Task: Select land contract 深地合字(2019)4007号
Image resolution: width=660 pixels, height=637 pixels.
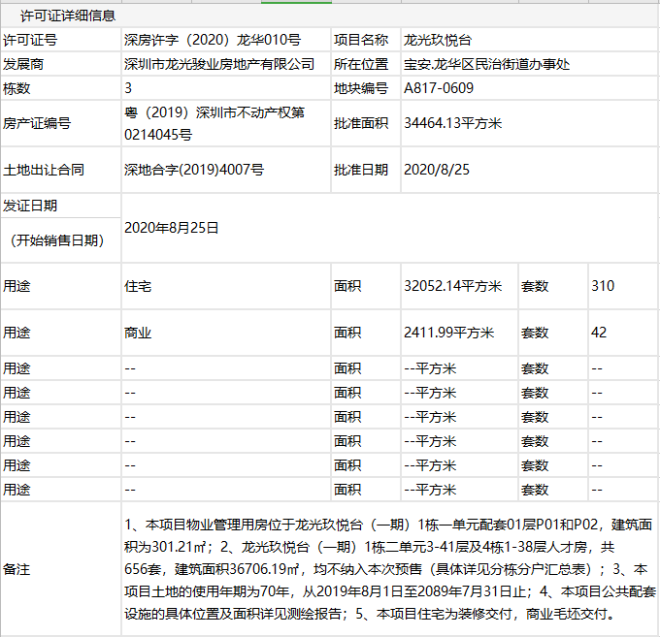Action: 194,170
